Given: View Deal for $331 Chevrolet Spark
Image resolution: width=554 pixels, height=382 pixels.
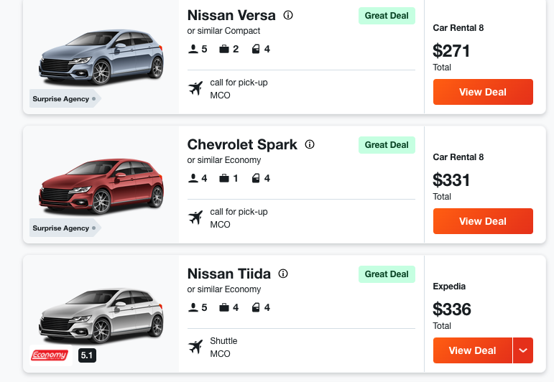Looking at the screenshot, I should [x=483, y=221].
